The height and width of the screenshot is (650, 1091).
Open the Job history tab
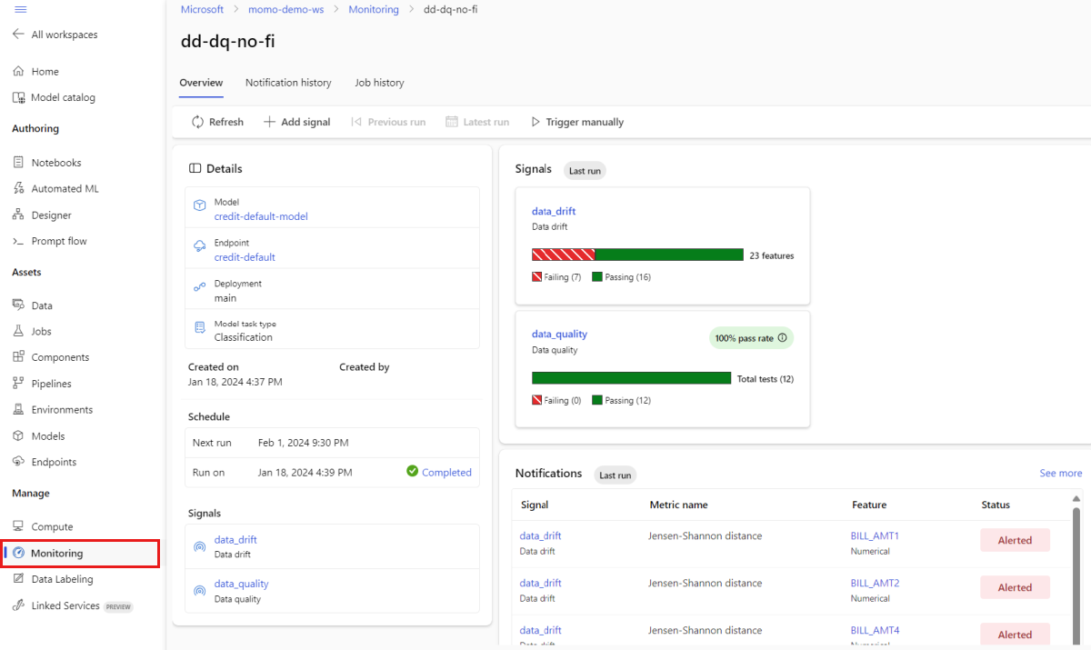coord(379,82)
